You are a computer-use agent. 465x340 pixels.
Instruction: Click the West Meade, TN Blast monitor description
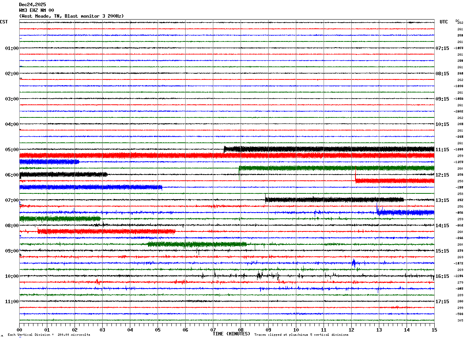[71, 16]
